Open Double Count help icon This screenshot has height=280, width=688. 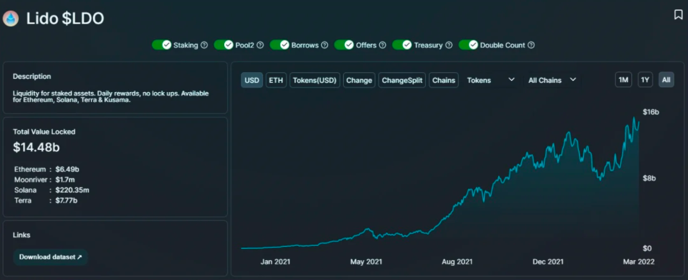531,45
